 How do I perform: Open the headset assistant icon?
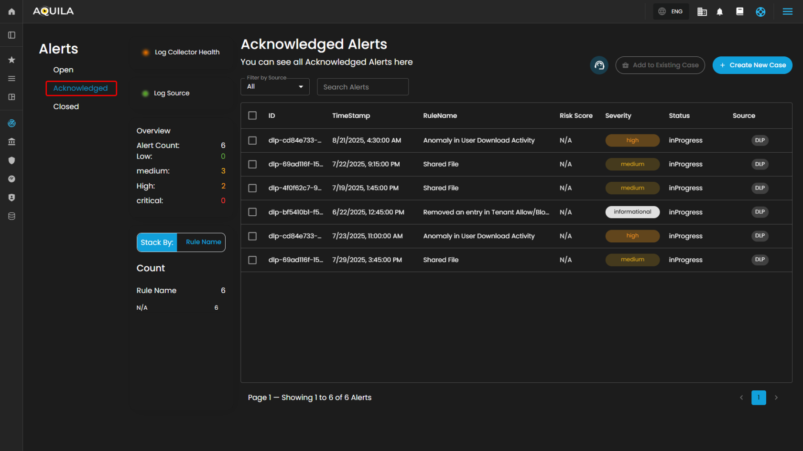(599, 65)
